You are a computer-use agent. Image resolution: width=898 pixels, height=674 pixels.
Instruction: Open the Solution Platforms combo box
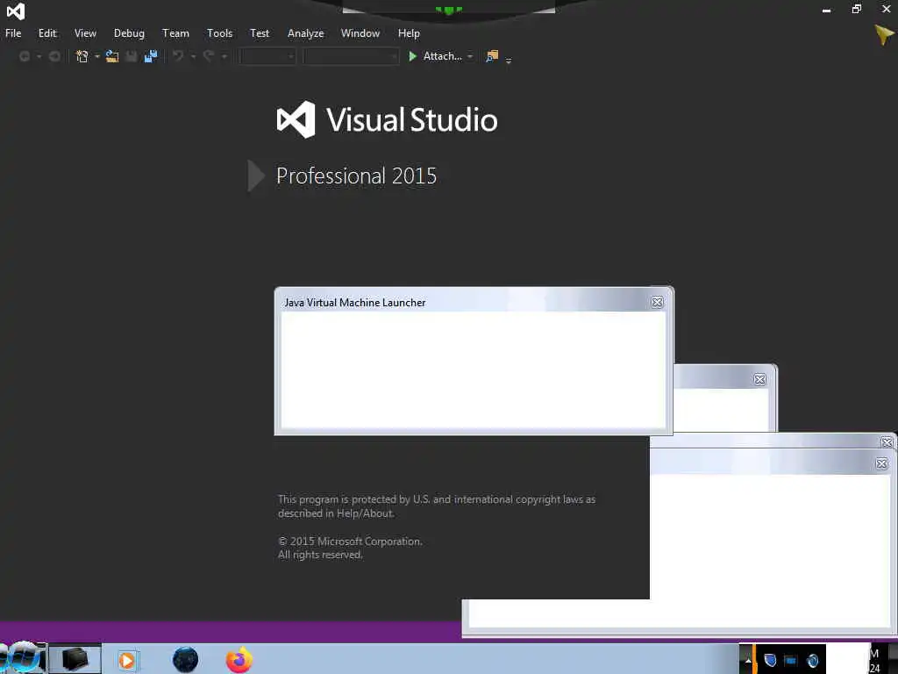[351, 56]
